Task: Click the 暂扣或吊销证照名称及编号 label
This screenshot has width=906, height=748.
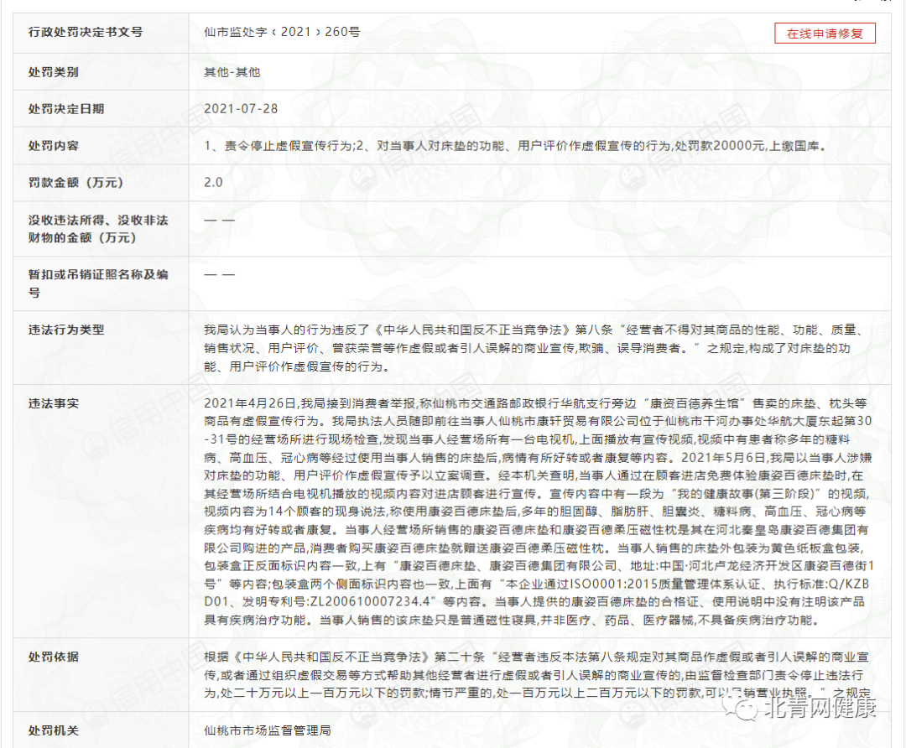Action: tap(98, 283)
